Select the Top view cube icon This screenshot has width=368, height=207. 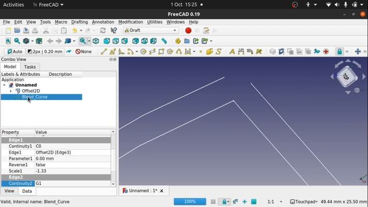point(116,41)
